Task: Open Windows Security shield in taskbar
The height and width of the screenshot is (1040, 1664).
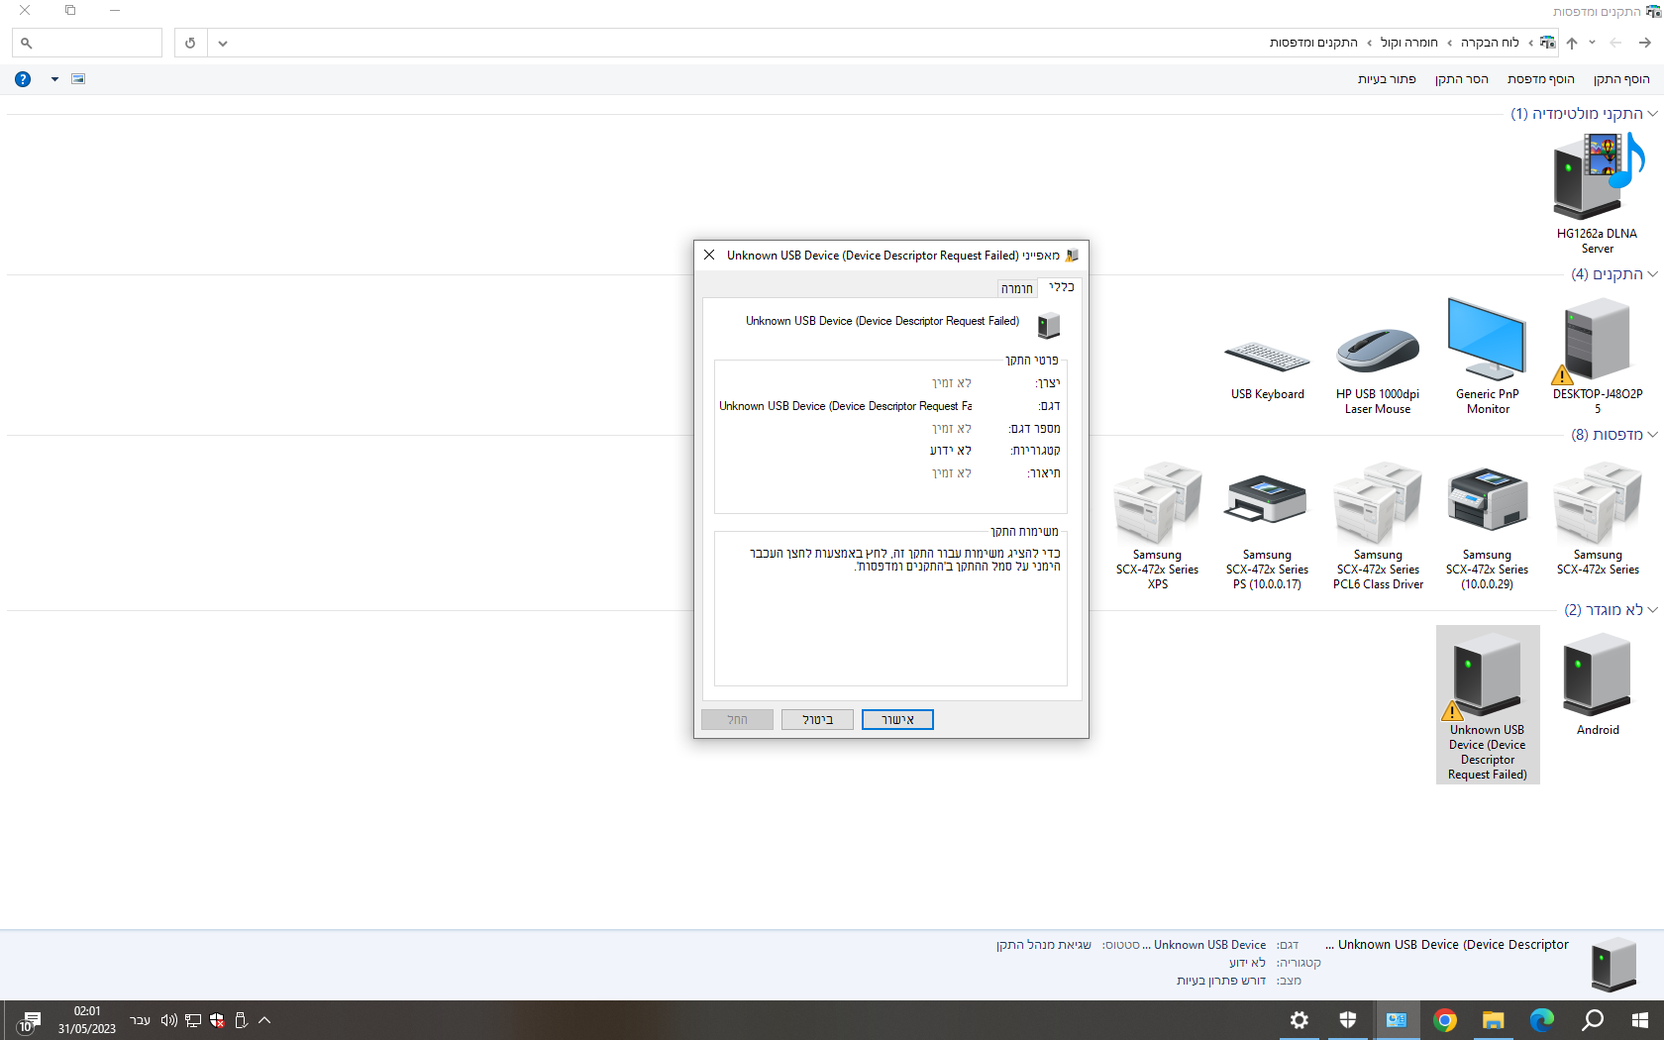Action: 1348,1020
